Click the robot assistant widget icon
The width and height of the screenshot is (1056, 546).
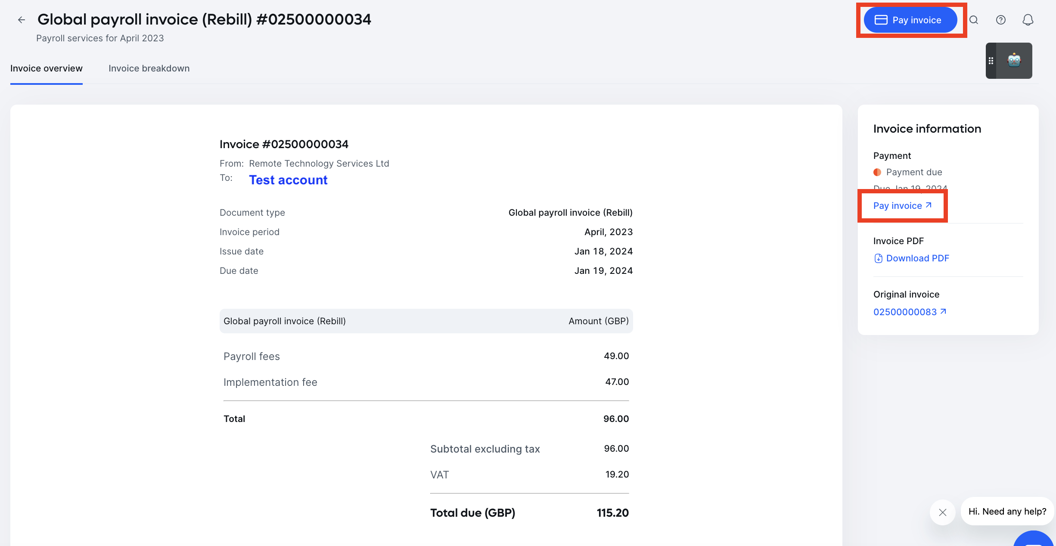(1014, 61)
